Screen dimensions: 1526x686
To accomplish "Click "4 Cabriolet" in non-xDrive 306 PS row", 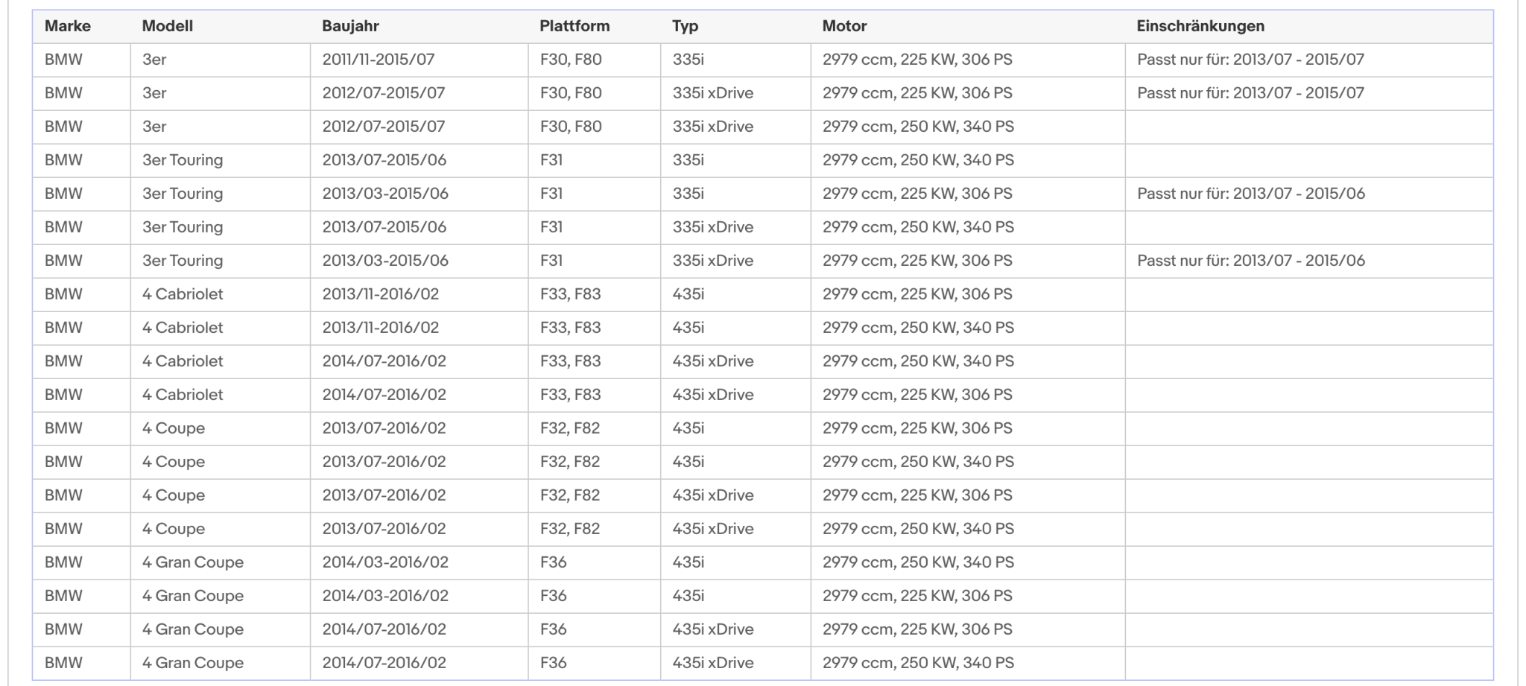I will pos(183,294).
